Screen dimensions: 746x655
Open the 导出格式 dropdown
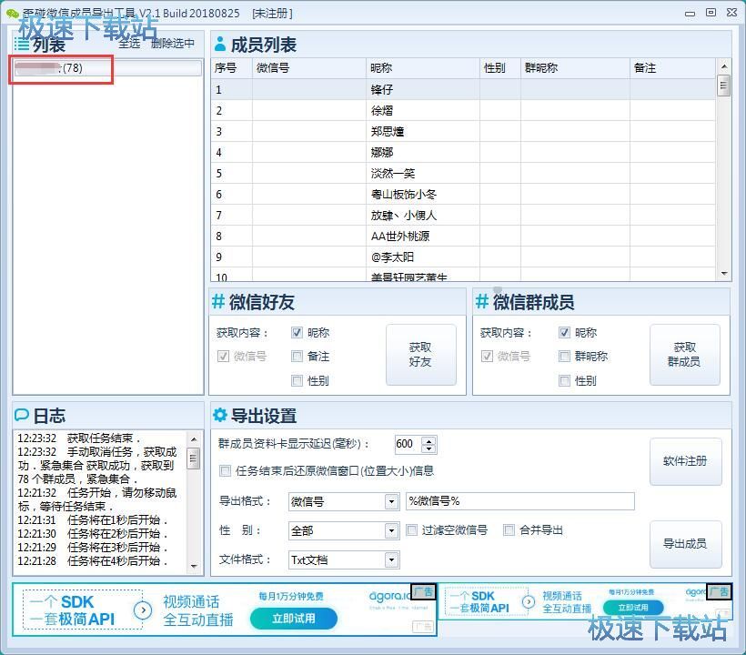point(391,501)
